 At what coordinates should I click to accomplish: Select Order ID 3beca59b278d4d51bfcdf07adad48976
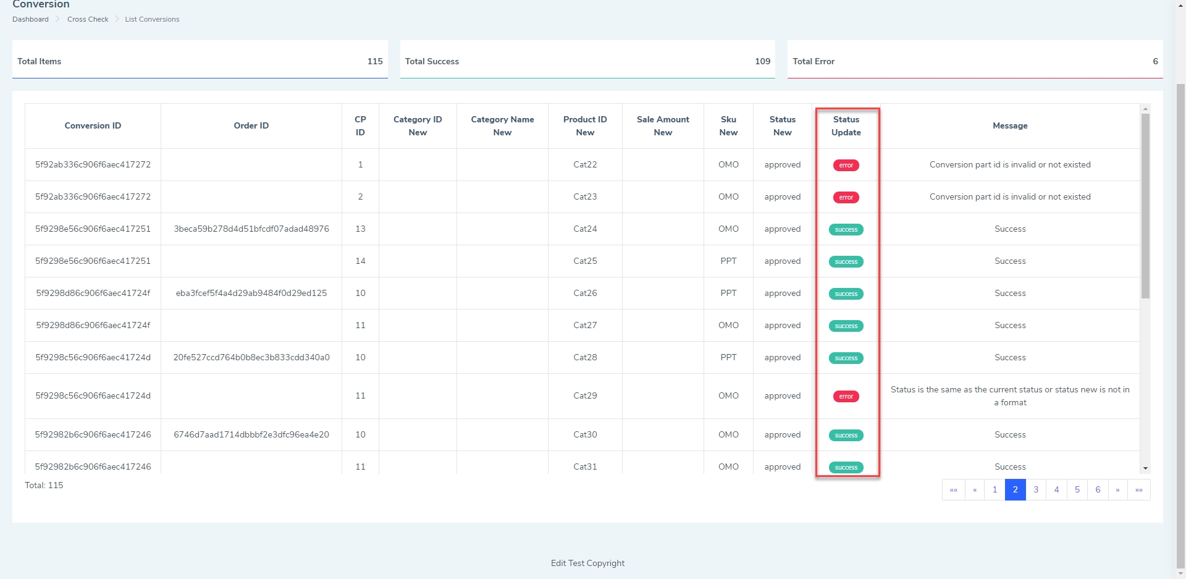(x=251, y=229)
